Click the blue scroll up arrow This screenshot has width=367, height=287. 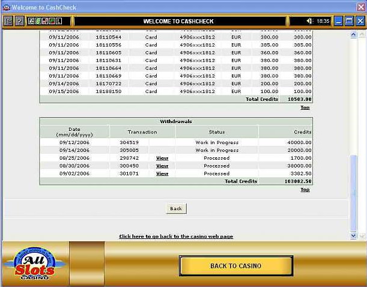(353, 35)
